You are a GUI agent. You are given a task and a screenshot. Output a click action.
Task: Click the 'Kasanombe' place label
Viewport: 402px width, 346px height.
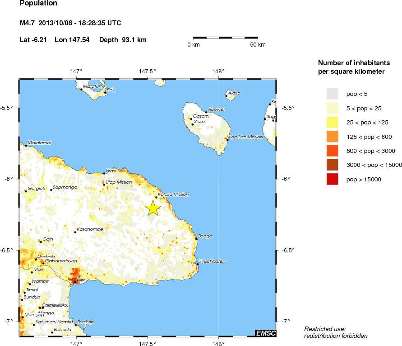click(90, 229)
